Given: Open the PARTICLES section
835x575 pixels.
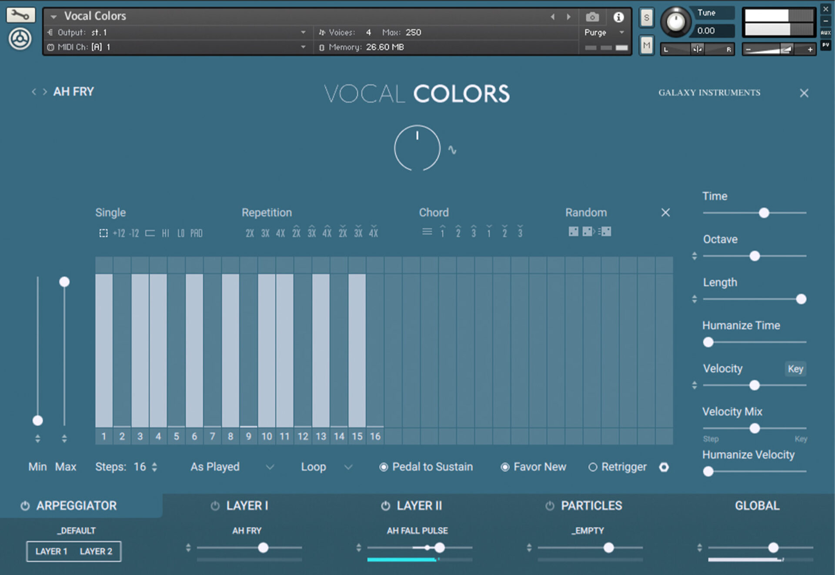Looking at the screenshot, I should (591, 505).
